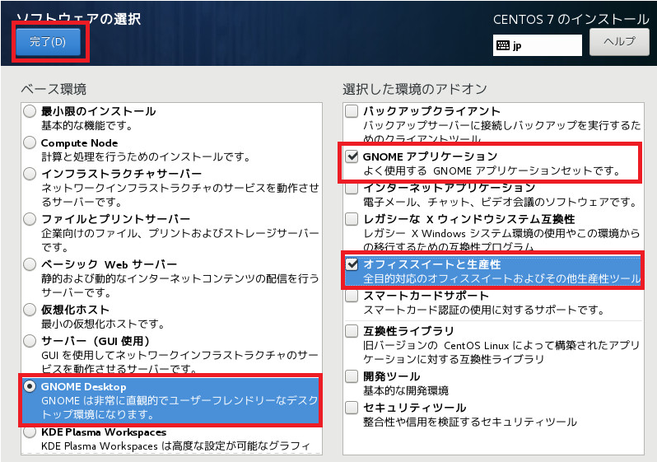Uncheck the GNOME アプリケーション checkbox
This screenshot has width=657, height=462.
pyautogui.click(x=352, y=156)
